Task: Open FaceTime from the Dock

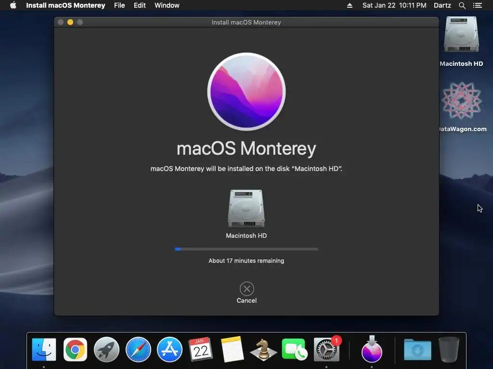Action: point(295,349)
